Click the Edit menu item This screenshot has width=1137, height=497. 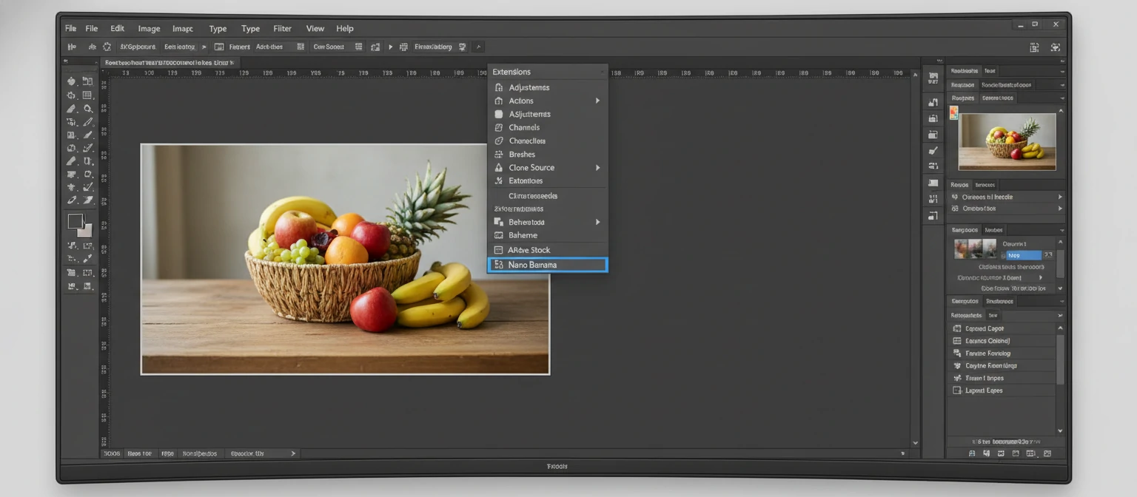coord(116,28)
